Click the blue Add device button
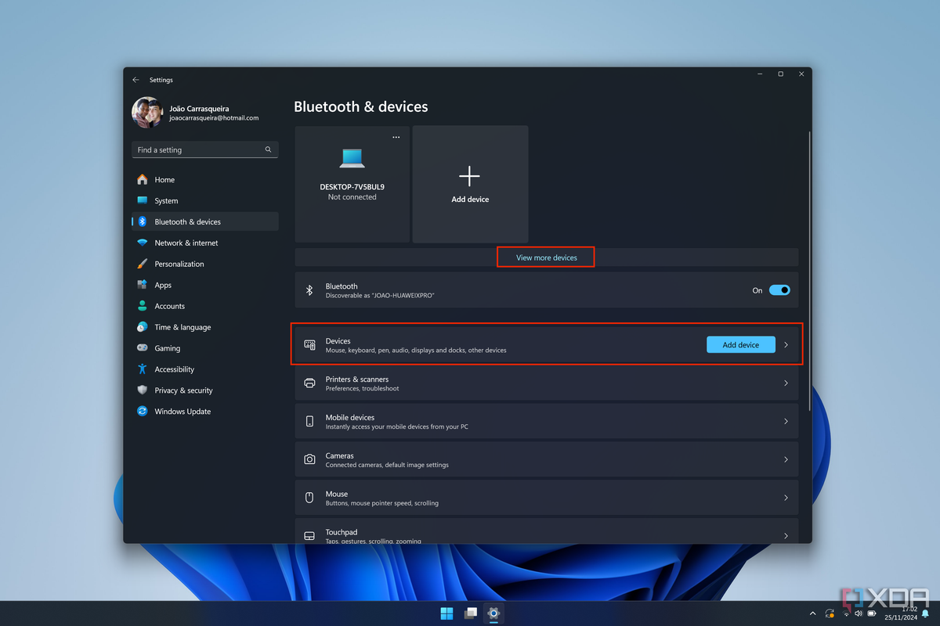The width and height of the screenshot is (940, 626). click(x=740, y=344)
